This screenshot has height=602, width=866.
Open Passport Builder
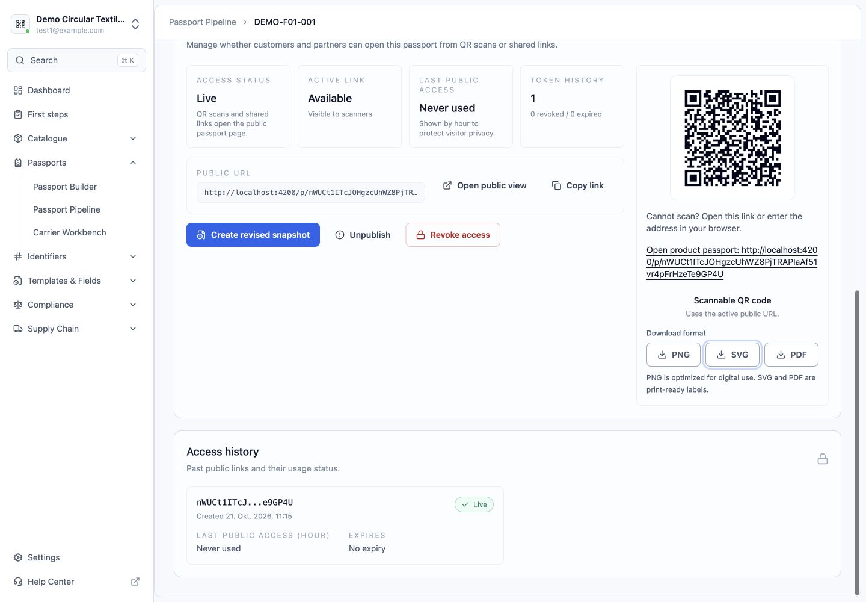point(65,187)
